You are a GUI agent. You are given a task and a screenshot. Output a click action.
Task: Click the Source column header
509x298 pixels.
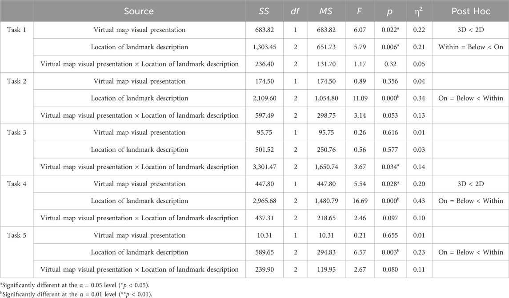click(140, 11)
